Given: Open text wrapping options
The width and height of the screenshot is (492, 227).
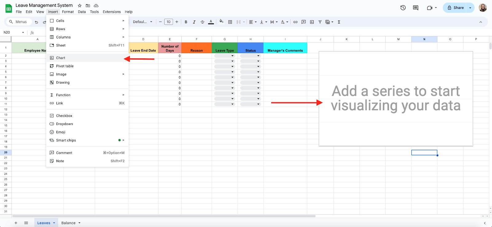Looking at the screenshot, I should click(x=274, y=22).
